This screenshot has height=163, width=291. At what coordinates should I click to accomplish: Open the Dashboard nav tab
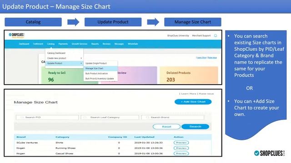24,44
